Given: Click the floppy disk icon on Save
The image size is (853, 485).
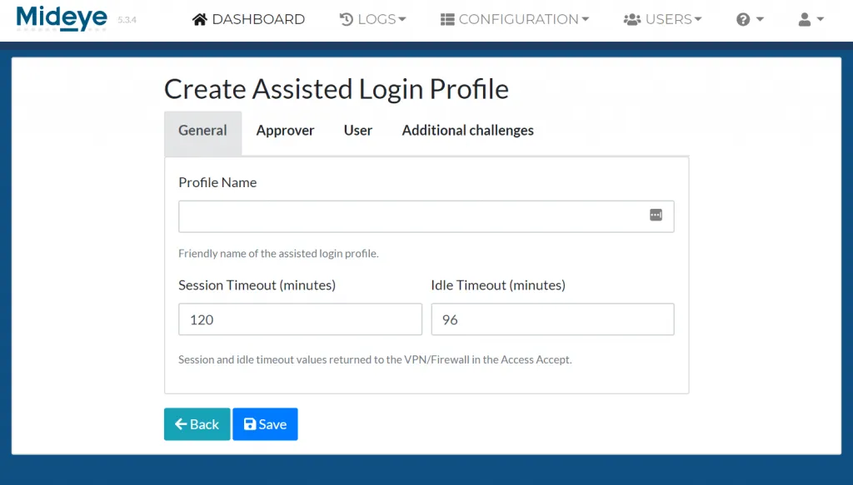Looking at the screenshot, I should click(x=251, y=423).
